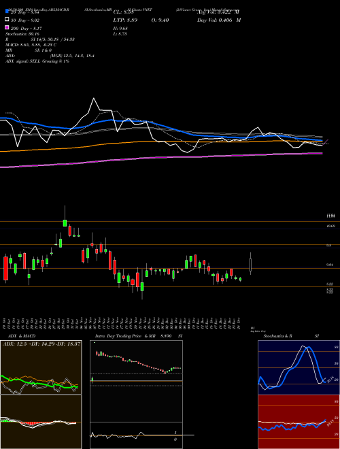Click the 'MACD: 8.65, 8.88, -0.23 C' line
This screenshot has height=449, width=340.
31,45
